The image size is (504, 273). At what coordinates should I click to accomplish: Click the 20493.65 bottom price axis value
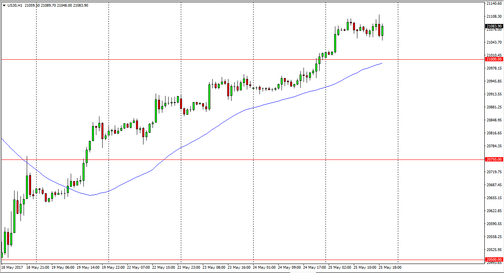point(494,264)
